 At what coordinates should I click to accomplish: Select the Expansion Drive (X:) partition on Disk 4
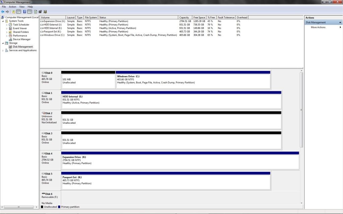coord(180,160)
